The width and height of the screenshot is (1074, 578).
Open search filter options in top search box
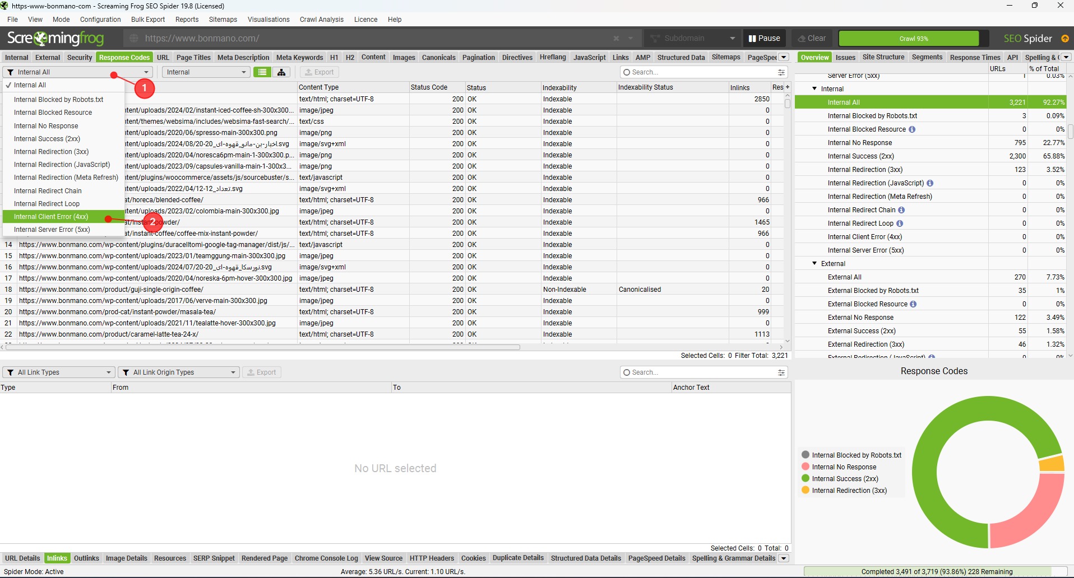coord(781,72)
